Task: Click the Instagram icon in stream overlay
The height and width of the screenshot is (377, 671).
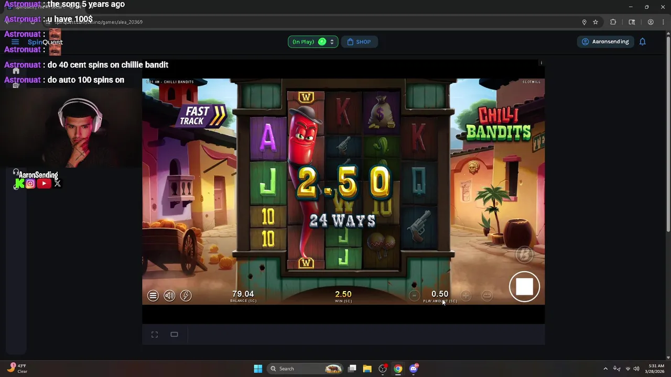Action: coord(30,183)
